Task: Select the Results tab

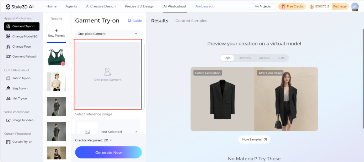Action: [x=160, y=21]
